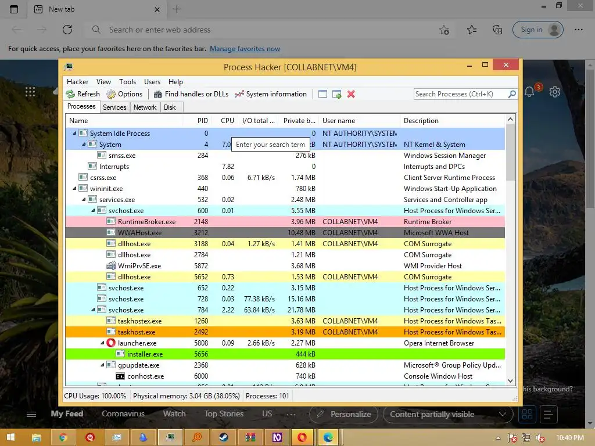Sort by the User name column
595x446 pixels.
(x=359, y=121)
